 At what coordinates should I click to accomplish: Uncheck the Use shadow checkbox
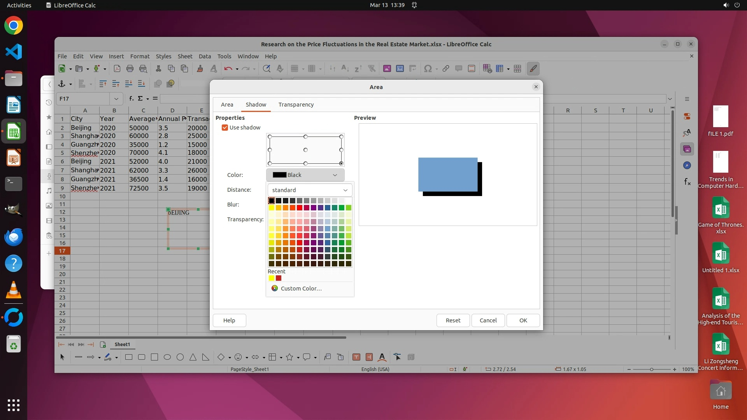225,128
